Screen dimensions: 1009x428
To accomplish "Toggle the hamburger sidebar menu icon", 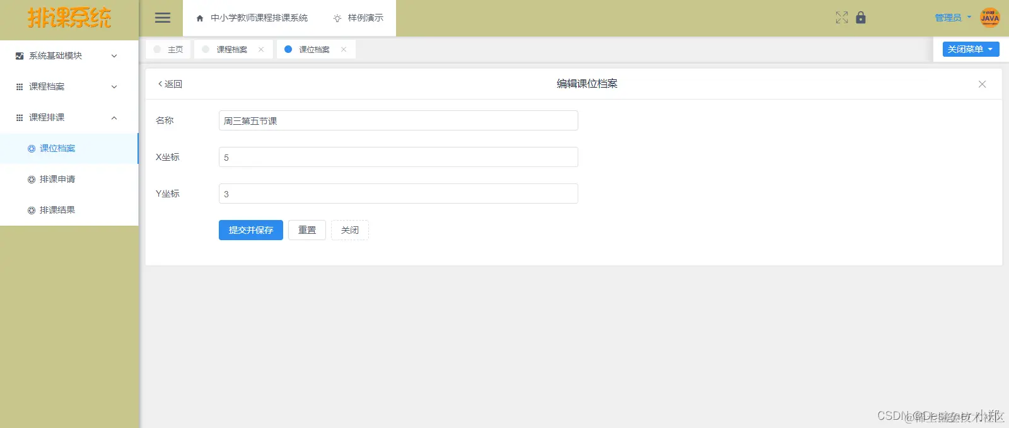I will (x=163, y=18).
